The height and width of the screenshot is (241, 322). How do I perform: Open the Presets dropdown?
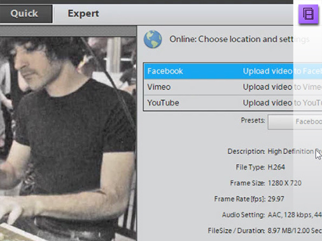(295, 122)
